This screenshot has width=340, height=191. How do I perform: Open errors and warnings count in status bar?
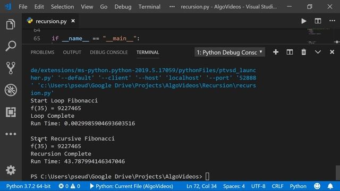[x=70, y=186]
